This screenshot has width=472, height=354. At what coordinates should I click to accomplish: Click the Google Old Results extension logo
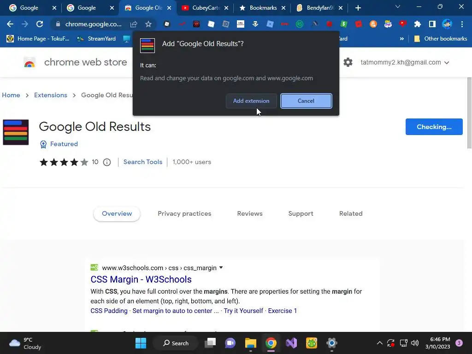[x=16, y=132]
